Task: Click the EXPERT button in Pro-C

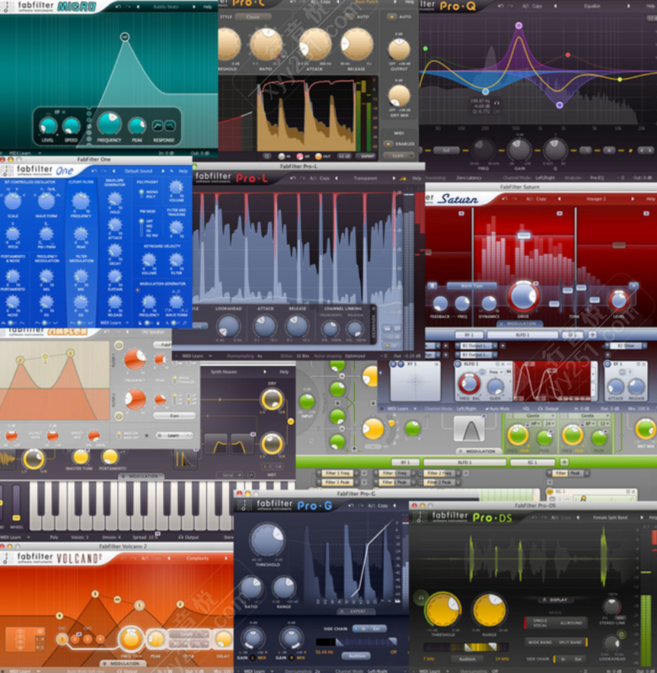Action: pyautogui.click(x=368, y=156)
